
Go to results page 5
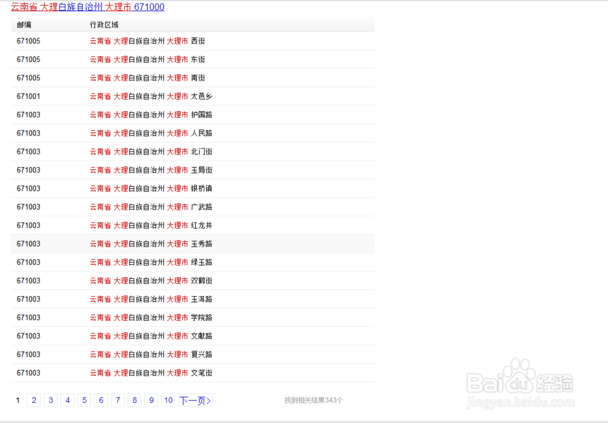pyautogui.click(x=84, y=400)
